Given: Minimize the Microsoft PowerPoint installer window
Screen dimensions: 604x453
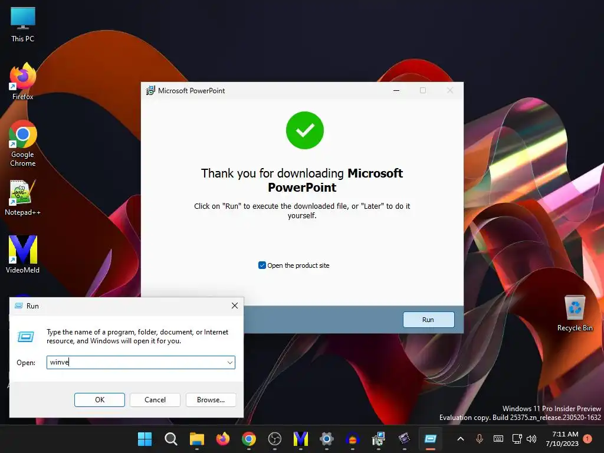Looking at the screenshot, I should click(396, 90).
